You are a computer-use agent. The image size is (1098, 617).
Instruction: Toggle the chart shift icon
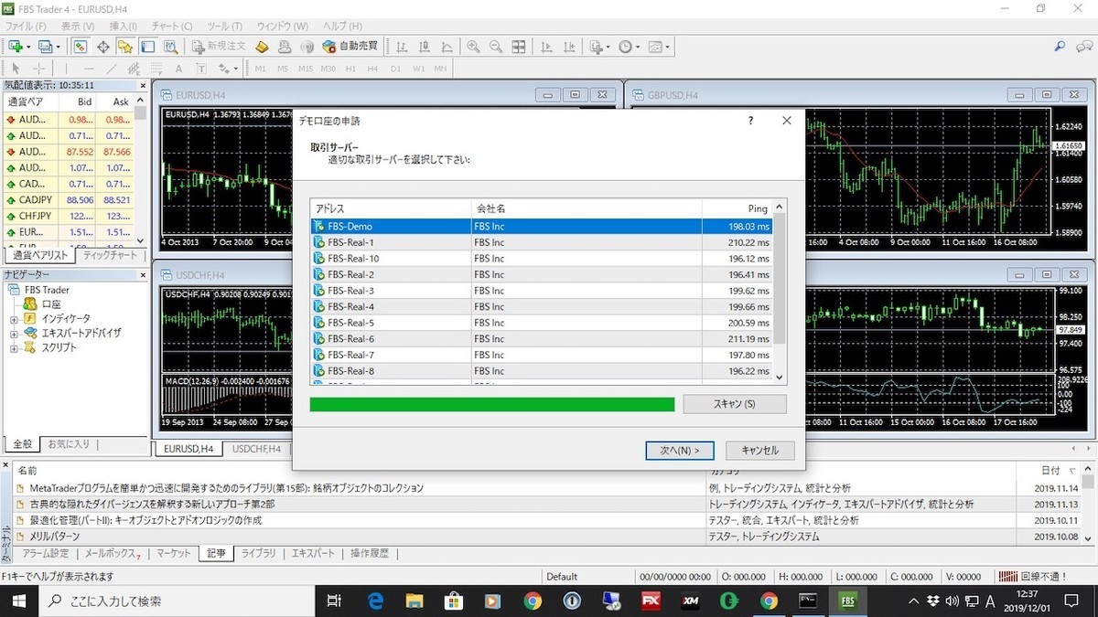[x=569, y=46]
